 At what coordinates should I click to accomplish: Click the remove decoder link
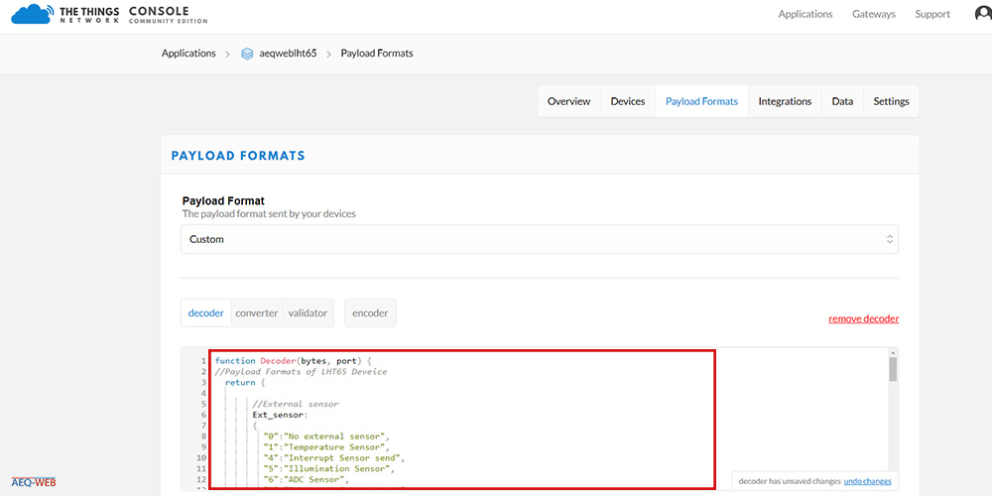point(864,318)
